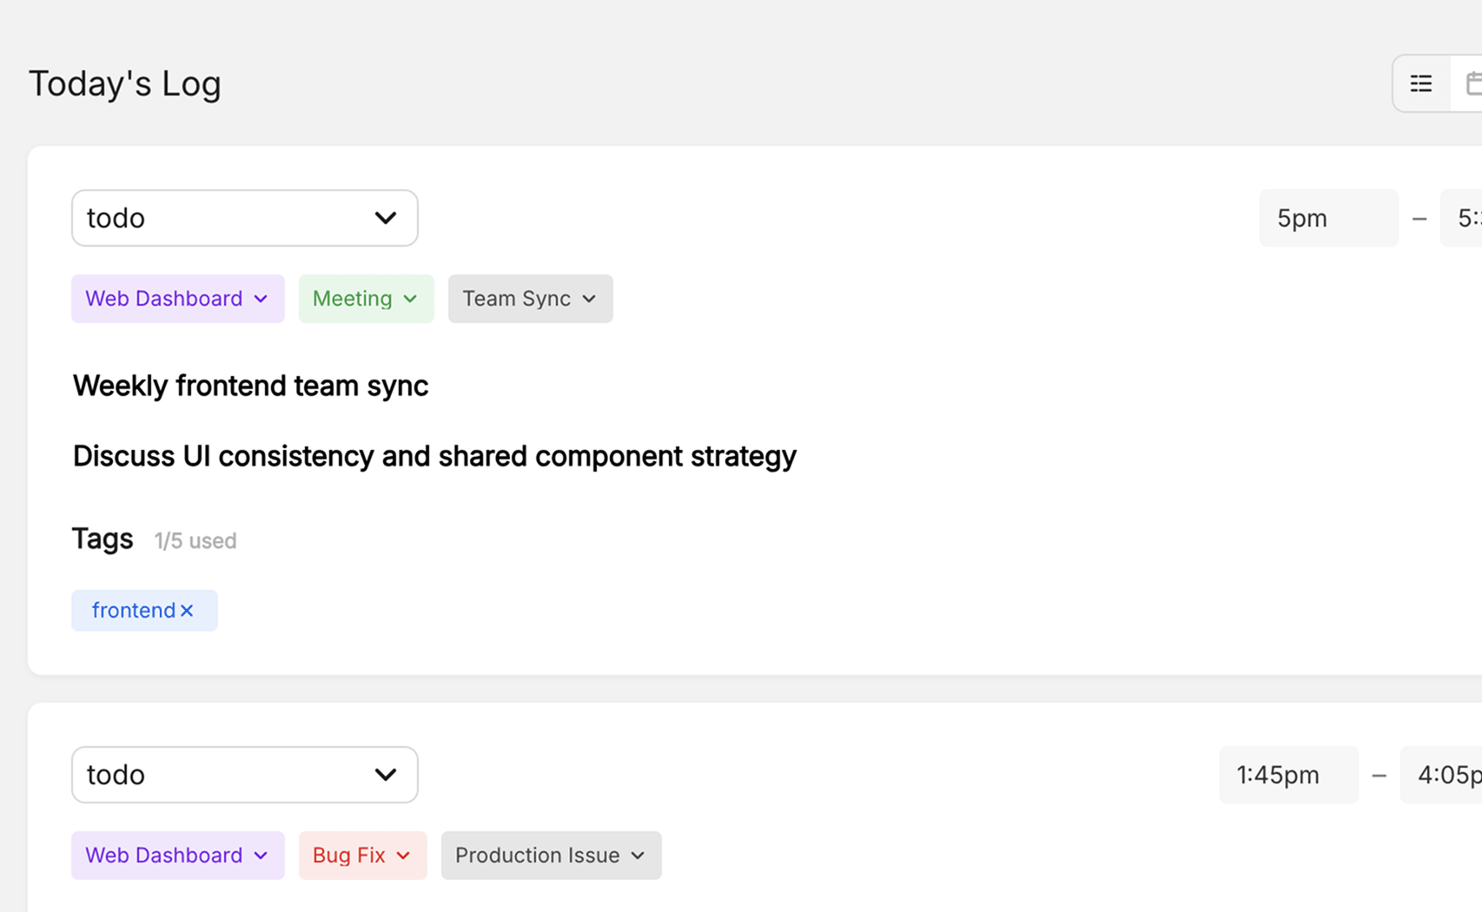Change the Meeting category chip

(366, 299)
